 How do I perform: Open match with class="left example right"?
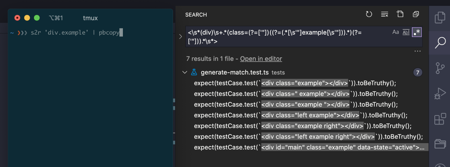click(x=308, y=137)
